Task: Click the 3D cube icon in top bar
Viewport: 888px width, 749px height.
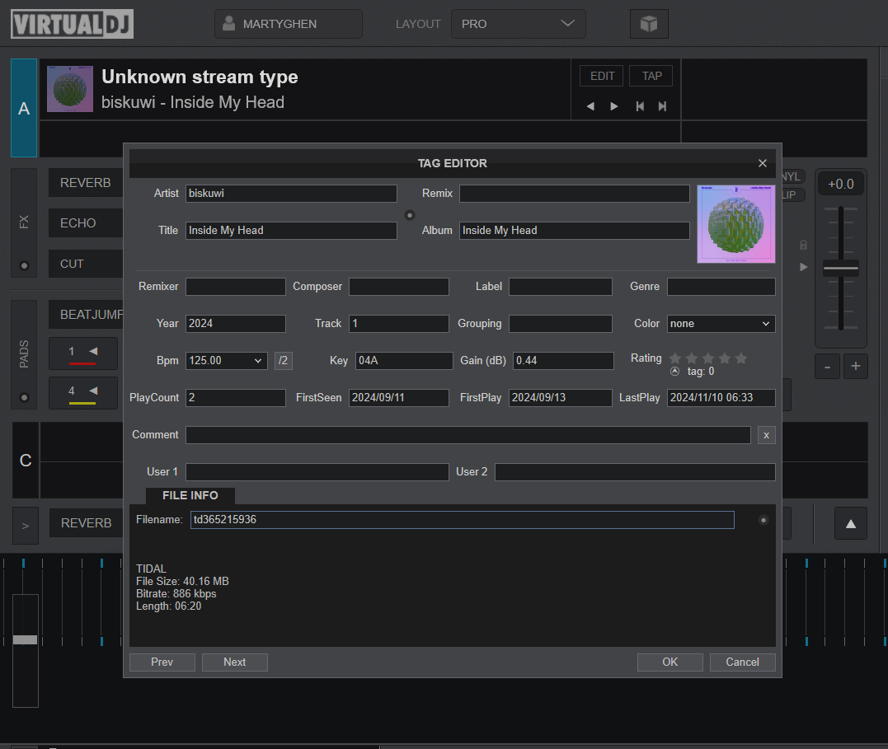Action: click(649, 24)
